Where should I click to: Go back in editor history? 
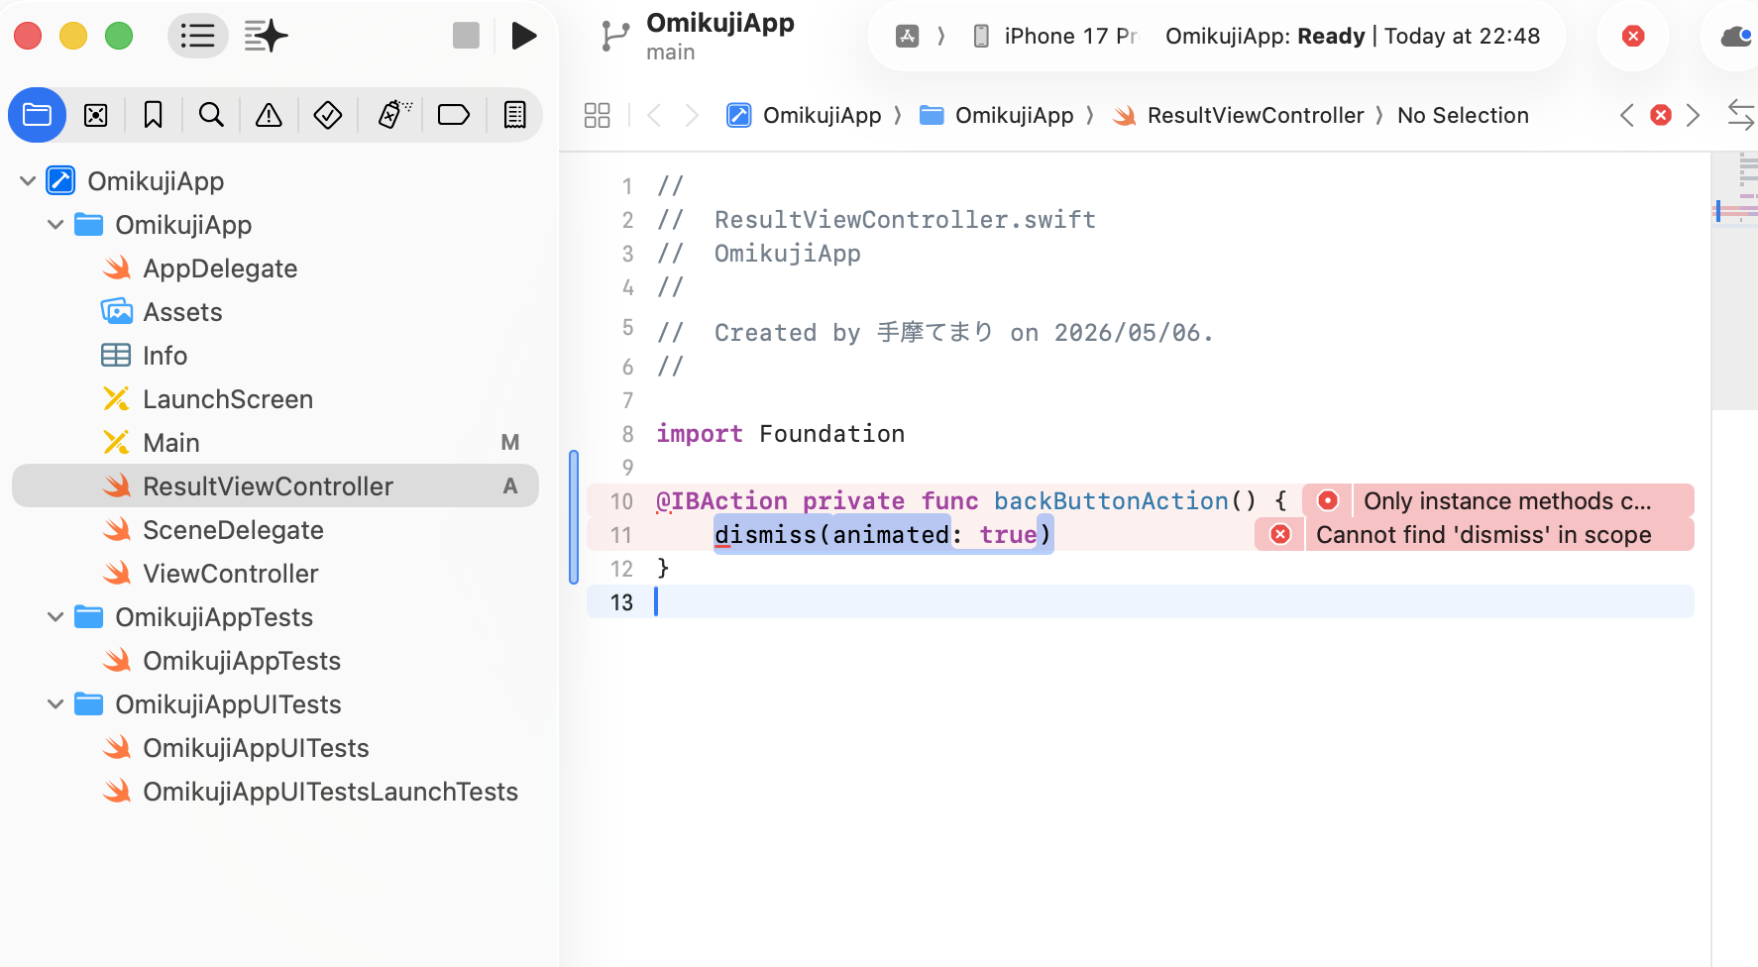pyautogui.click(x=654, y=115)
